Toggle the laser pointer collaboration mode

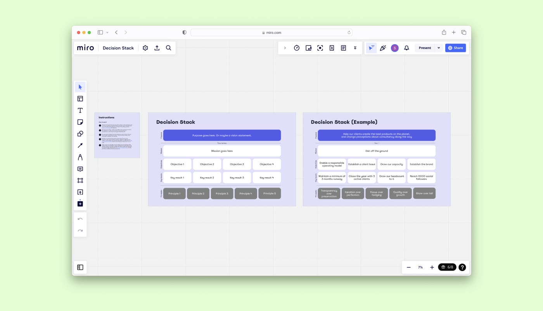(371, 47)
